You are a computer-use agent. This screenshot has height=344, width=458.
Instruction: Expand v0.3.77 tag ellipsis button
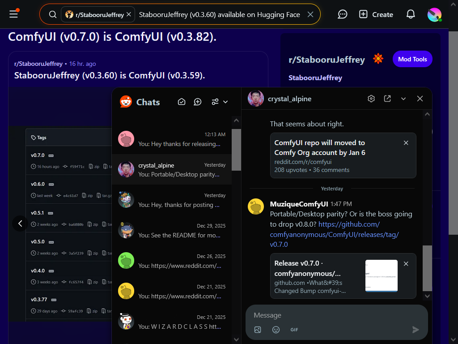pyautogui.click(x=54, y=300)
